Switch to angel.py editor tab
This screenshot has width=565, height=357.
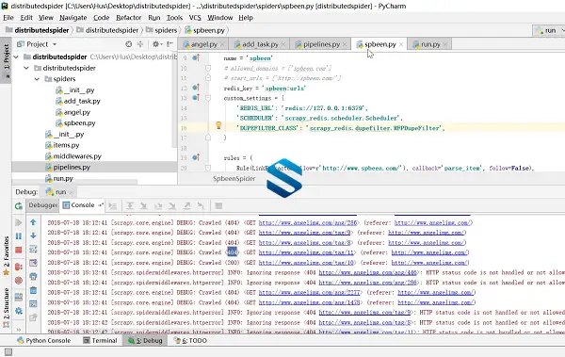(x=204, y=44)
